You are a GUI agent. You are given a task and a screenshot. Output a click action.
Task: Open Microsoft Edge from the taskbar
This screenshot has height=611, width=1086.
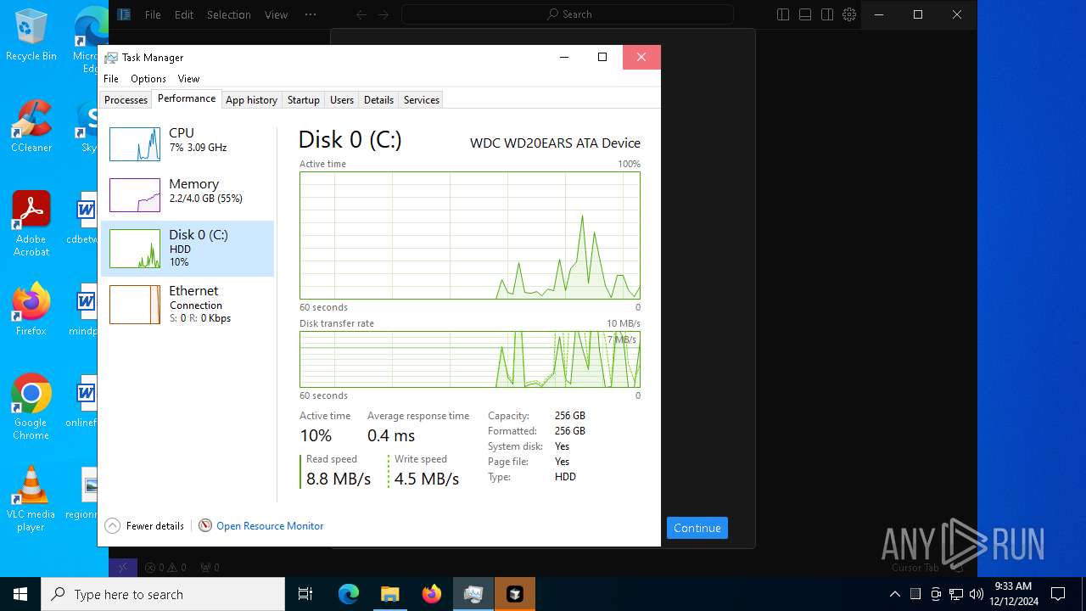(x=349, y=594)
